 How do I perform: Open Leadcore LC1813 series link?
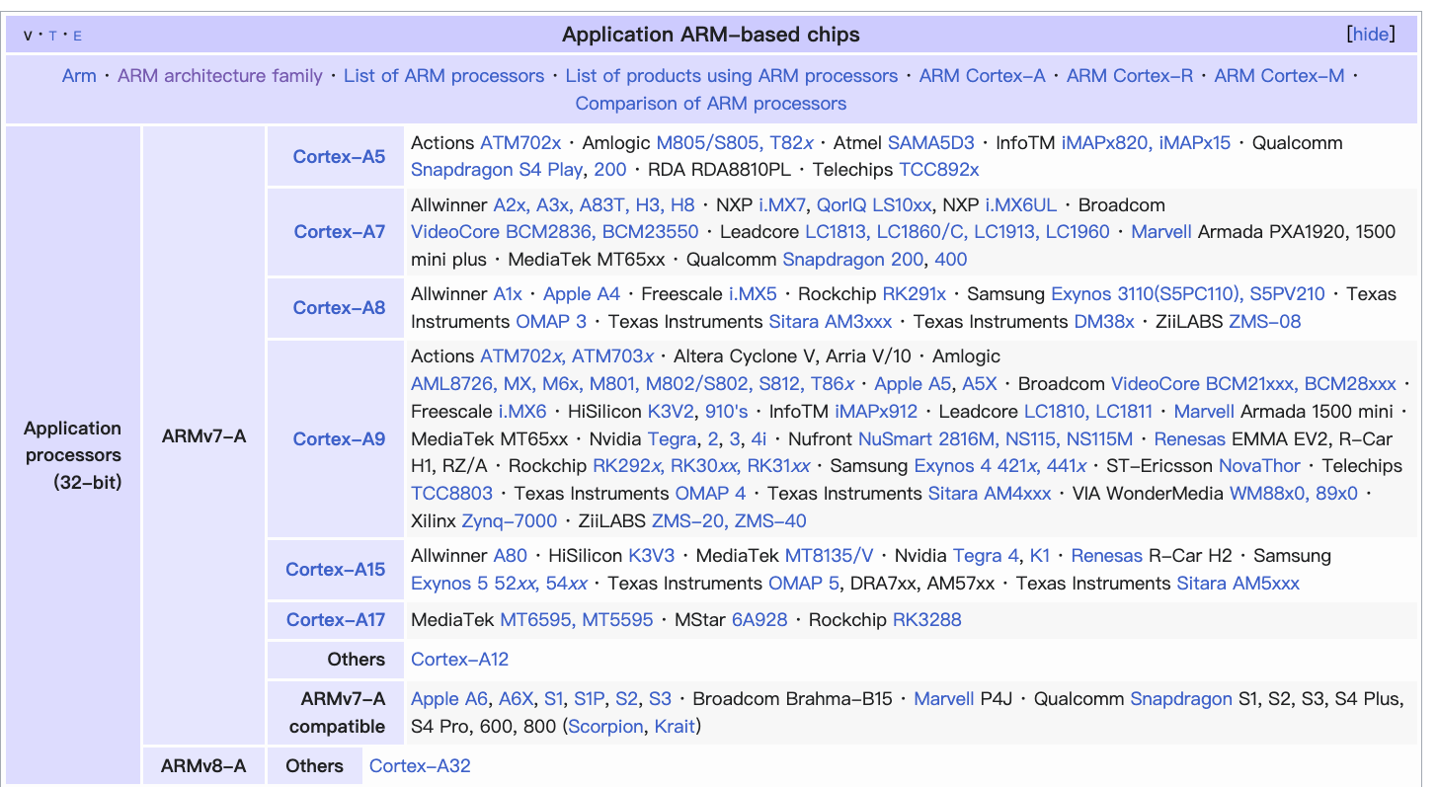[957, 232]
